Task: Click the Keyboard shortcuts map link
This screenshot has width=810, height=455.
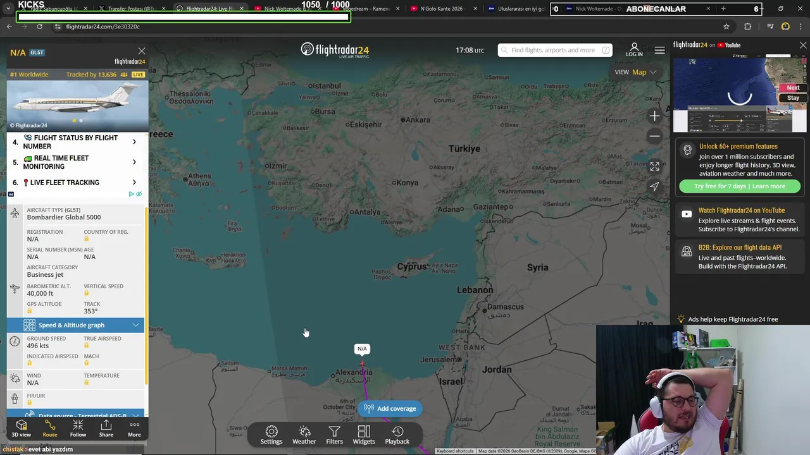Action: 455,451
